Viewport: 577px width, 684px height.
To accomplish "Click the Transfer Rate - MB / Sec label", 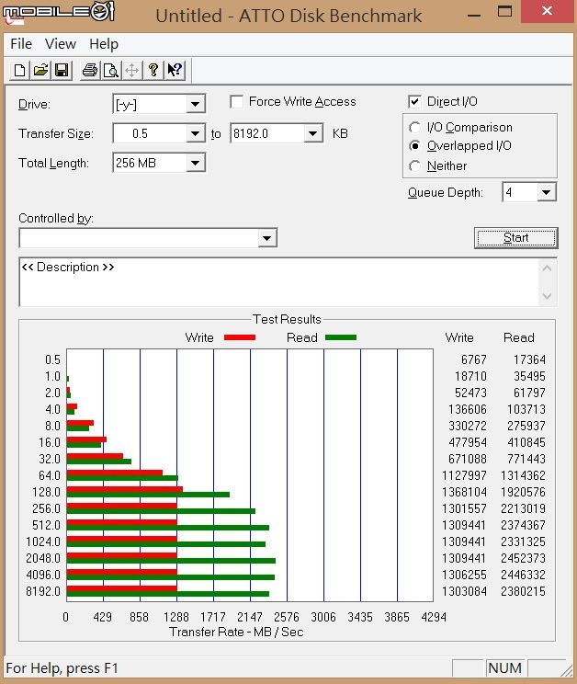I will tap(236, 633).
